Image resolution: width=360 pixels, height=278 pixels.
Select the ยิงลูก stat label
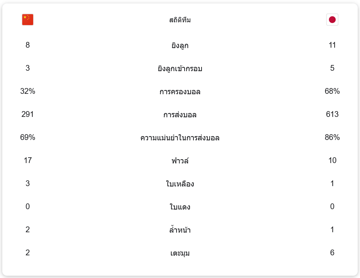[180, 46]
